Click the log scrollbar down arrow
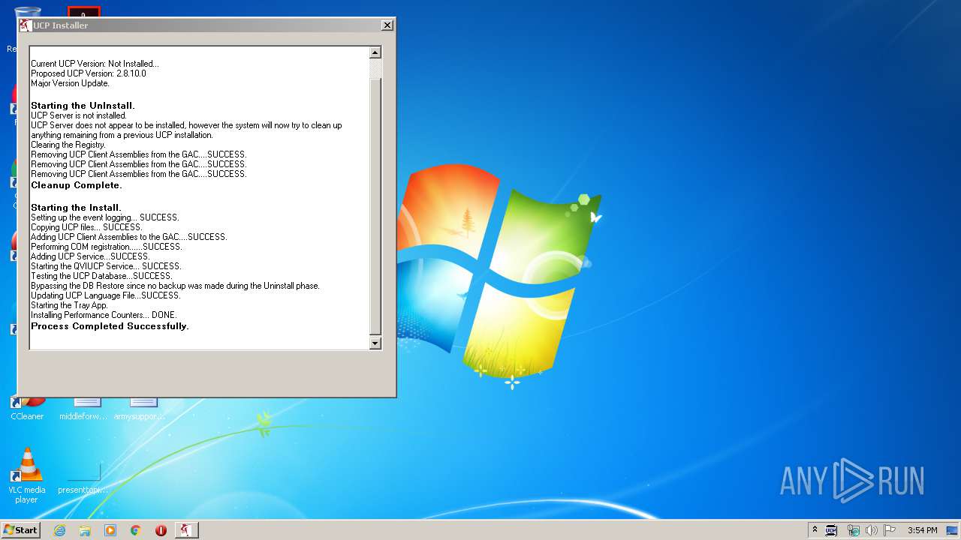Image resolution: width=961 pixels, height=540 pixels. (x=375, y=343)
